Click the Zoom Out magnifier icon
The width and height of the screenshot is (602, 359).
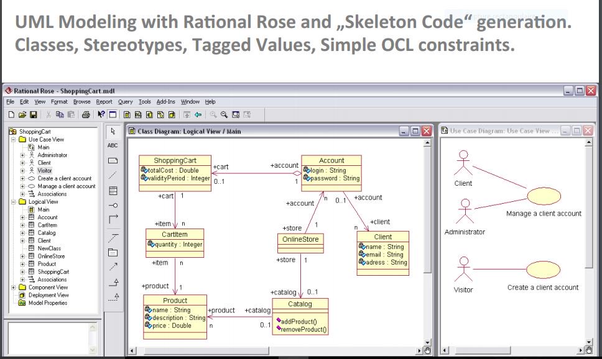(225, 114)
